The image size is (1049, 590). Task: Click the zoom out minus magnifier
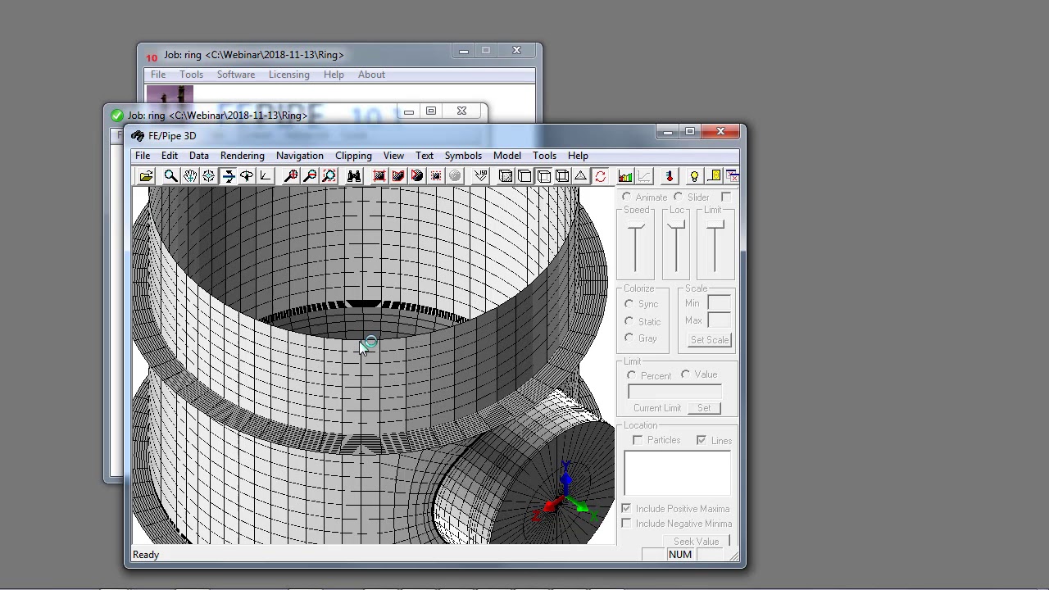click(x=310, y=176)
